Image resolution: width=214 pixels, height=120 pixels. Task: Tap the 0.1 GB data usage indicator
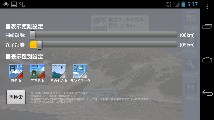point(22,4)
